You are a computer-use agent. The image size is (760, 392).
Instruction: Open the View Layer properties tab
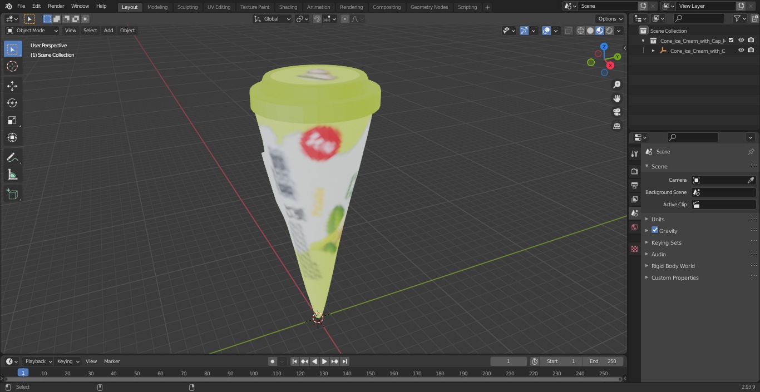pyautogui.click(x=634, y=199)
